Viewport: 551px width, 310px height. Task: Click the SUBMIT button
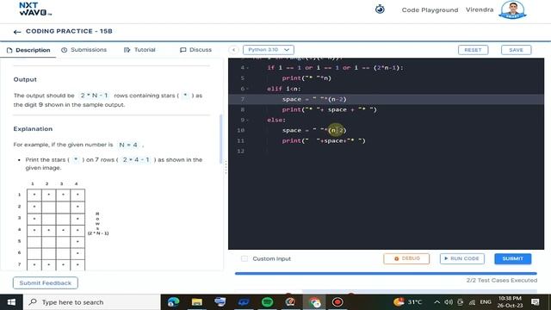(513, 258)
